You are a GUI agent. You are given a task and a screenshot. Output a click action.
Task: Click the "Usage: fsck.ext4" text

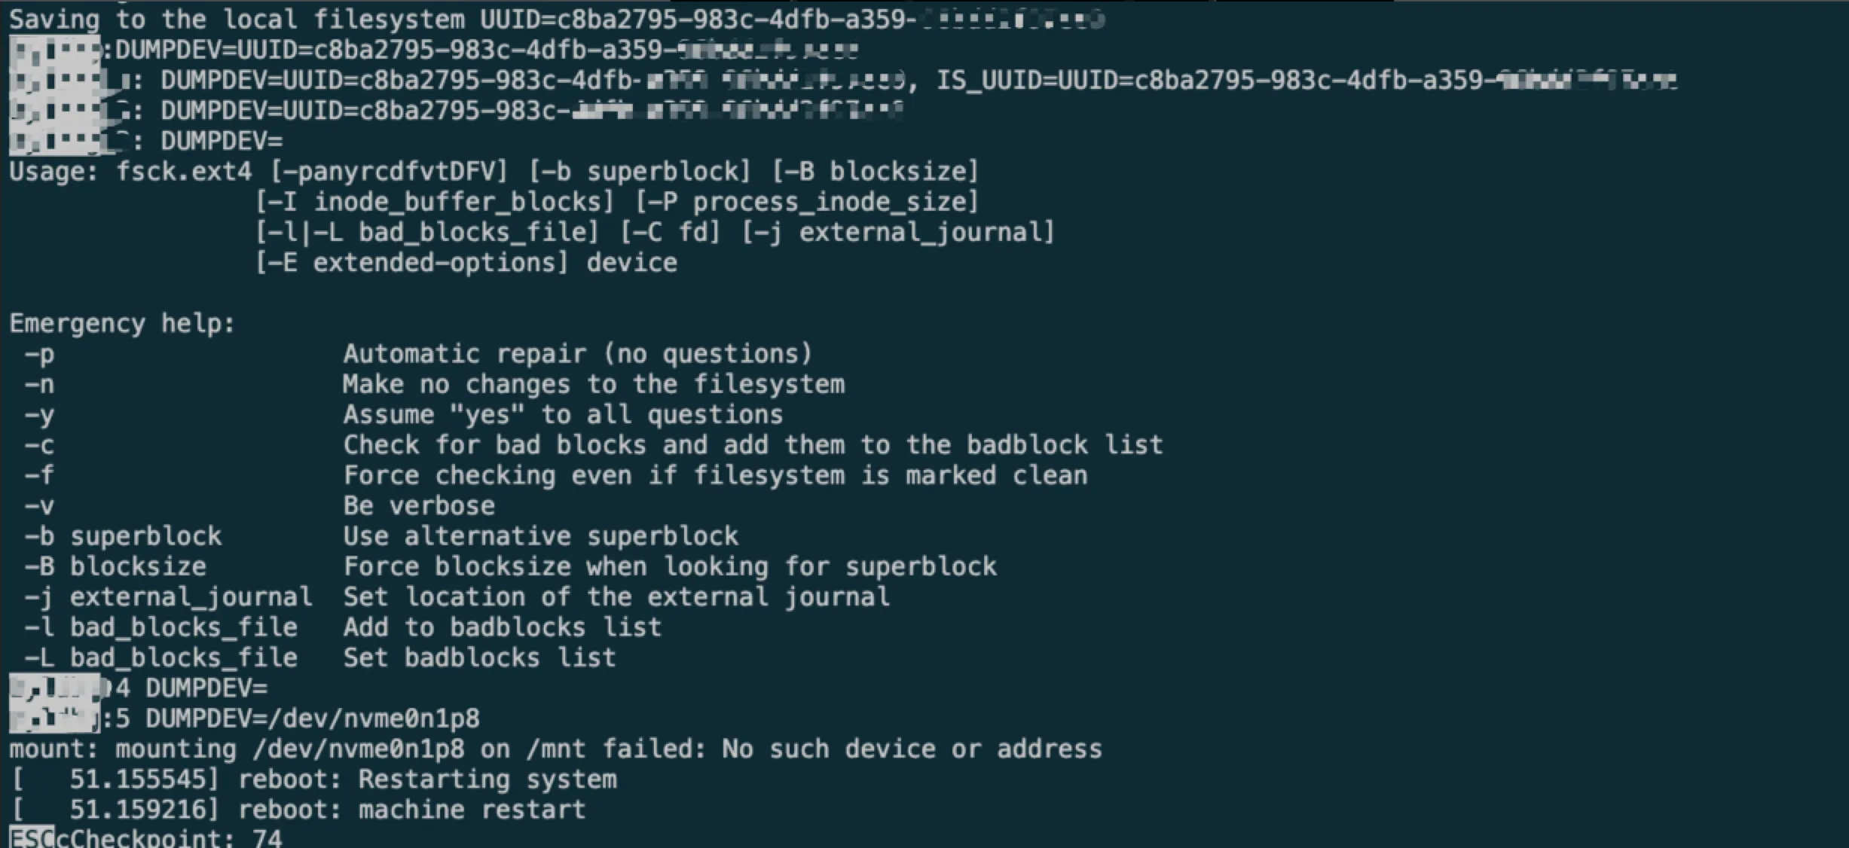pyautogui.click(x=130, y=172)
